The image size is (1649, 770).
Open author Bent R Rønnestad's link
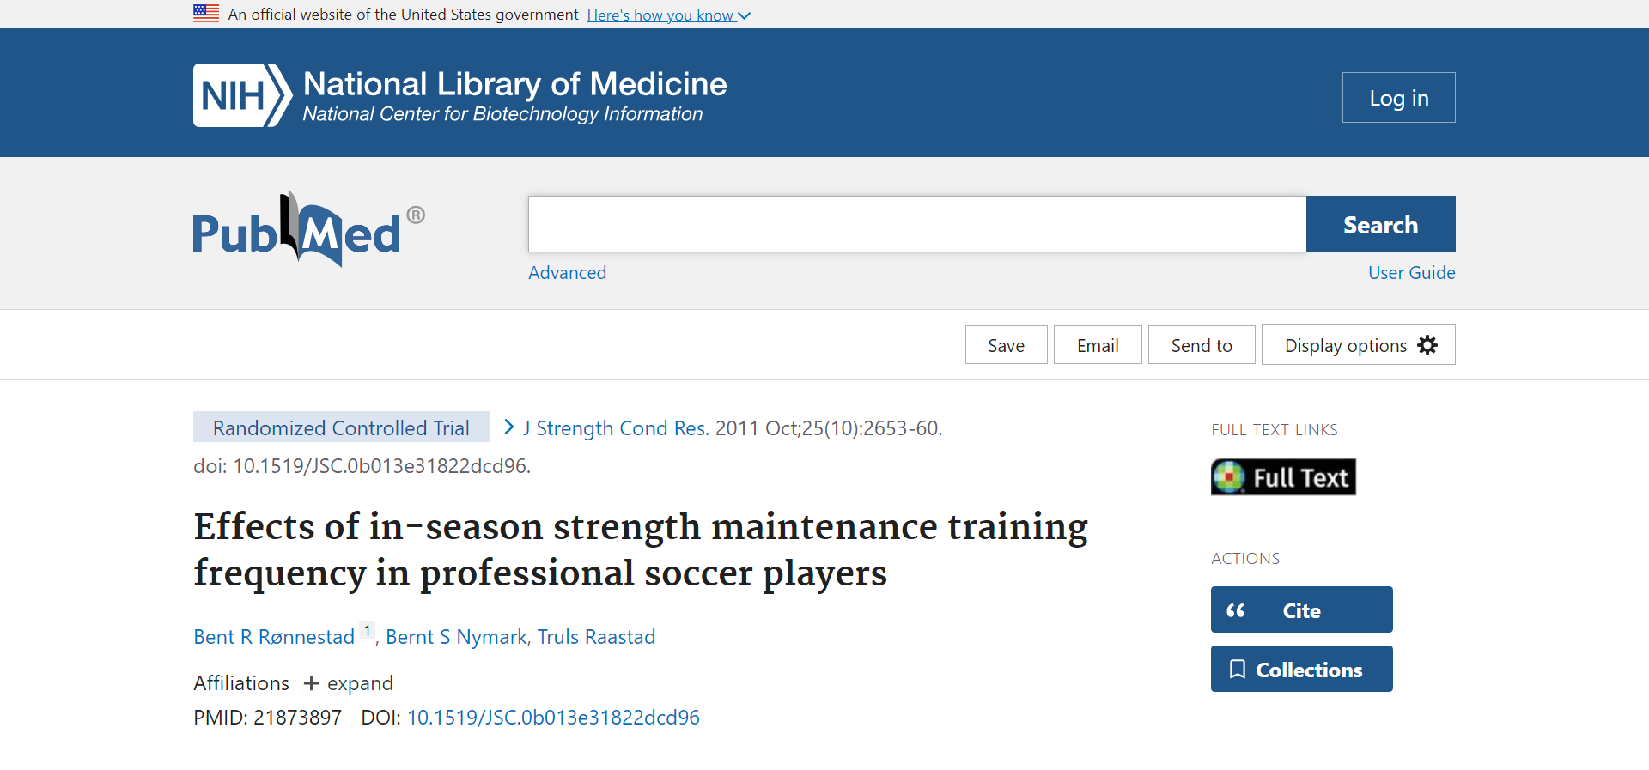(274, 637)
